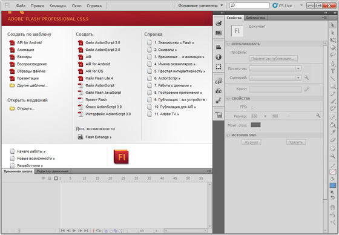Open the Components panel icon
This screenshot has height=235, width=339.
[219, 91]
